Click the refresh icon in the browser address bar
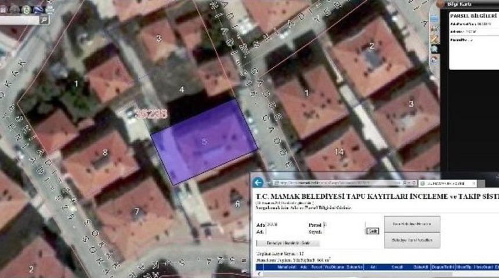This screenshot has width=499, height=278. [x=414, y=183]
